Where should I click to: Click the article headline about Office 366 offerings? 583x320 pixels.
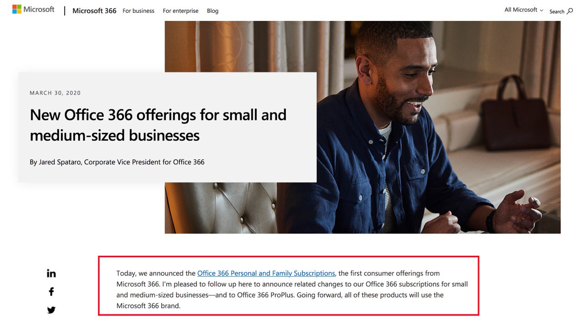click(x=158, y=125)
